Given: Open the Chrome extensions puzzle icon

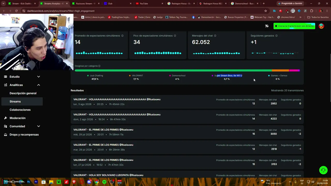Looking at the screenshot, I should click(x=312, y=11).
